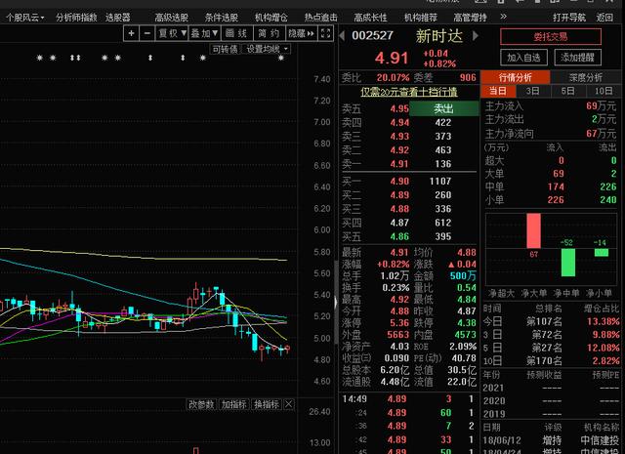Click 委托交易 button
625x454 pixels.
551,37
